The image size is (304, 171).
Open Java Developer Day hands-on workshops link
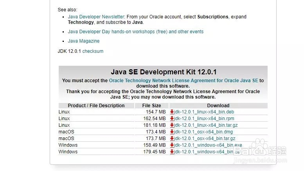pos(136,32)
